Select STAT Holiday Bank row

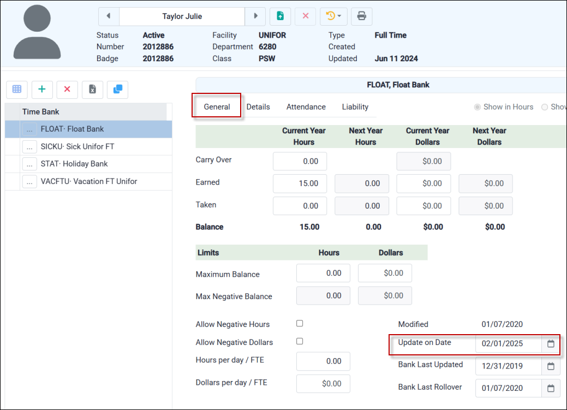click(88, 164)
